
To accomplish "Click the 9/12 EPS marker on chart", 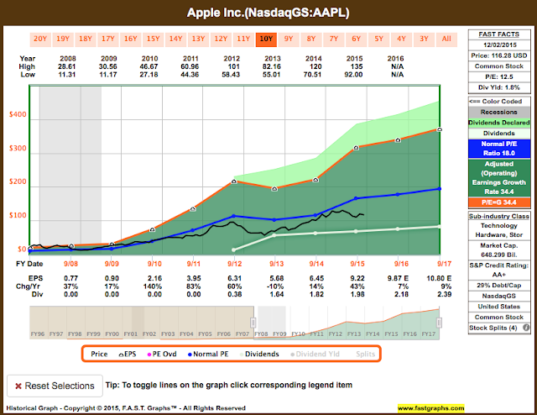I will pos(234,181).
